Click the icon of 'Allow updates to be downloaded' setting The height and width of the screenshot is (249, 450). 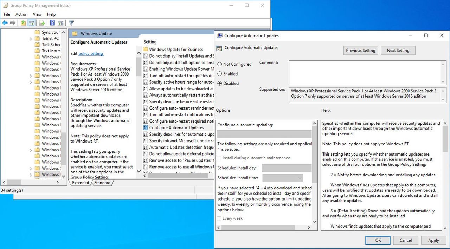tap(146, 89)
